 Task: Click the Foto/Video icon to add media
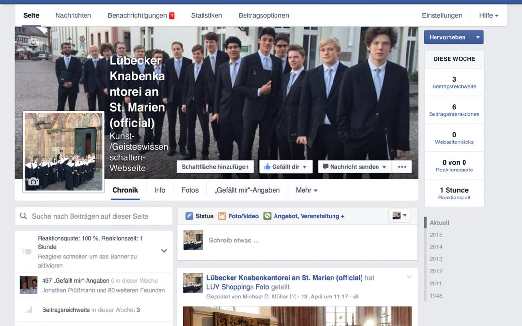click(222, 216)
